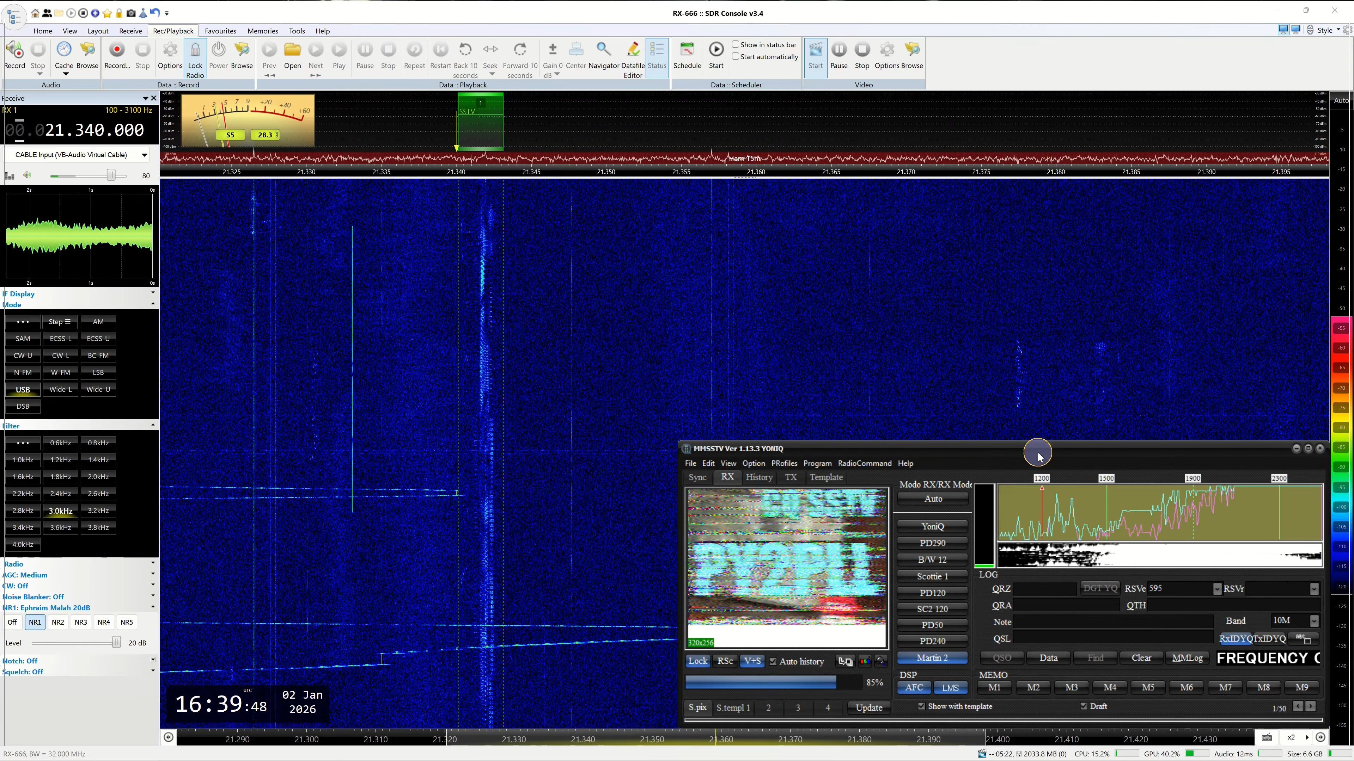Select the LSB demodulation mode
The height and width of the screenshot is (761, 1354).
point(98,372)
